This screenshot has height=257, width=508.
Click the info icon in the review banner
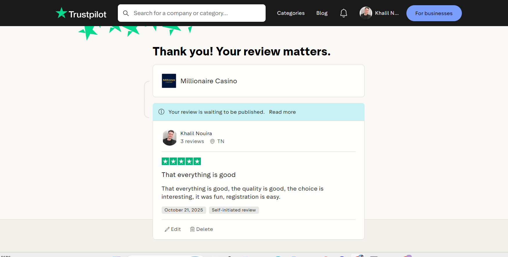[x=161, y=112]
